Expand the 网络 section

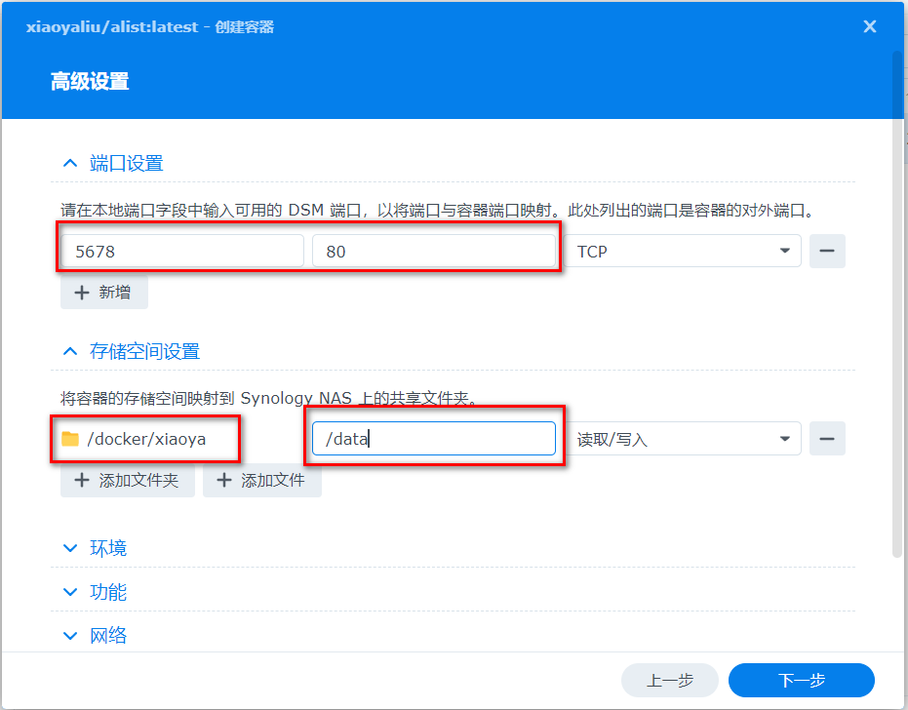[x=70, y=636]
